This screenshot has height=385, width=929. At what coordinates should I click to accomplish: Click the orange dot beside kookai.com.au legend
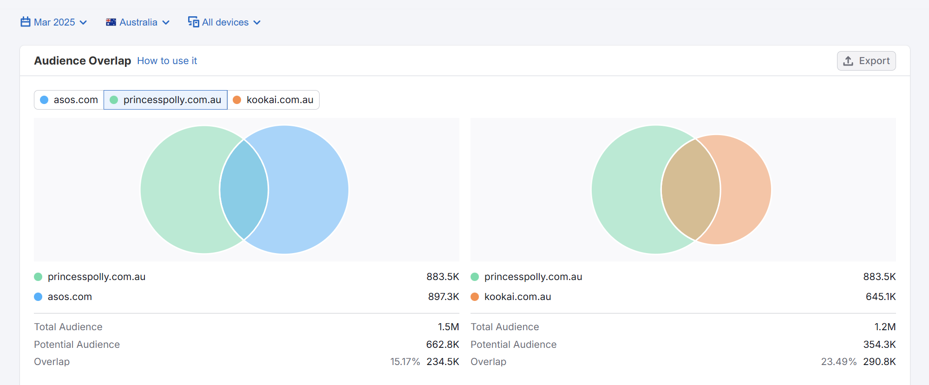(475, 297)
